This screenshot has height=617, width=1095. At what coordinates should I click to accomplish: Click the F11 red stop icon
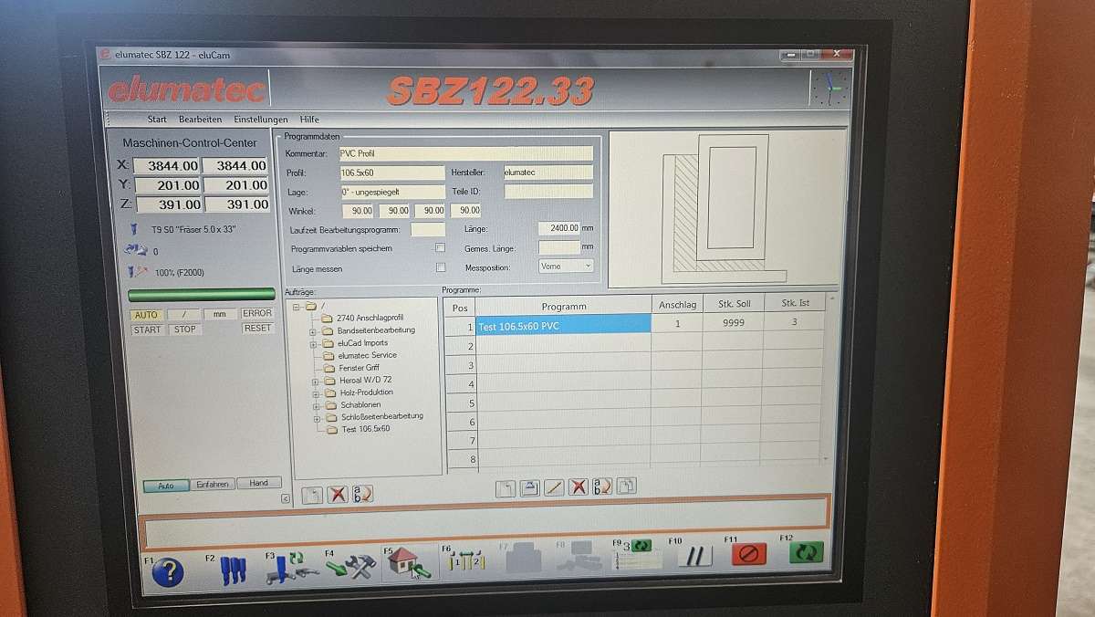[749, 554]
